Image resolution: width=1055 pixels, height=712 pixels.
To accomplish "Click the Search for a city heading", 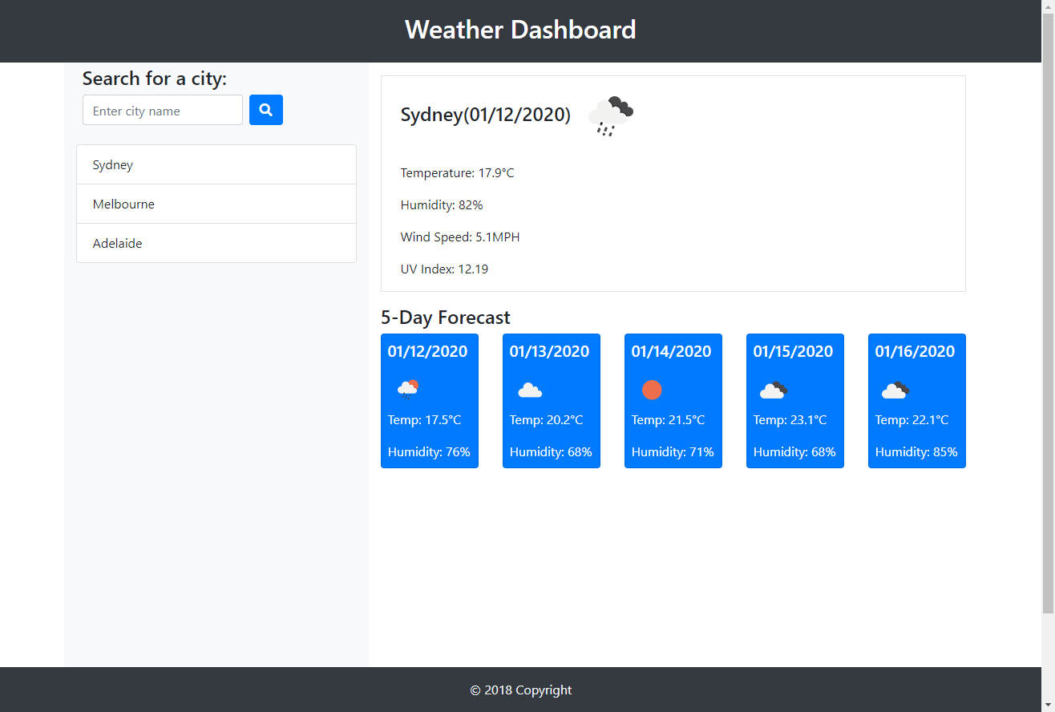I will (x=155, y=79).
